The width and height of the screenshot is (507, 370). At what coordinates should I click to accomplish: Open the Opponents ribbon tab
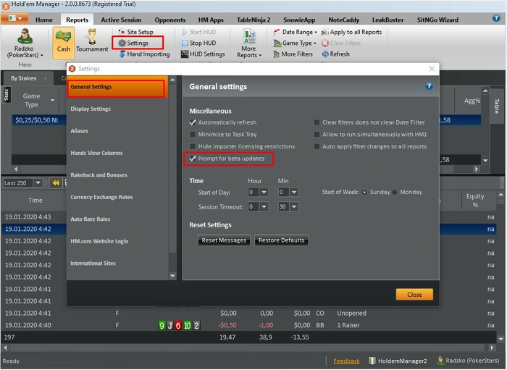(169, 20)
